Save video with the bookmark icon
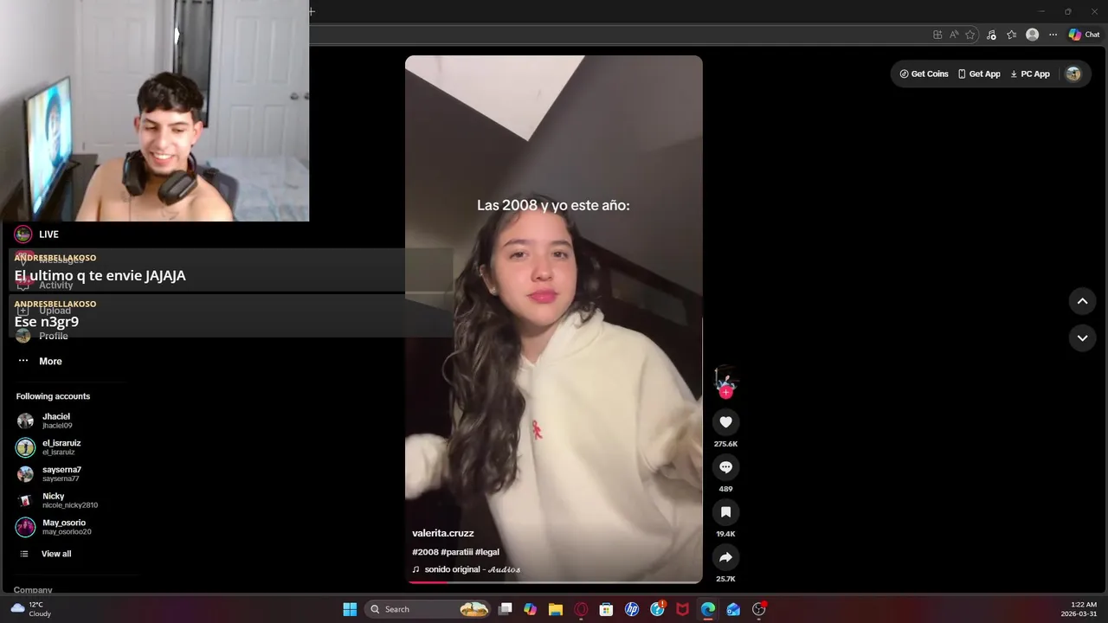1108x623 pixels. [x=725, y=512]
